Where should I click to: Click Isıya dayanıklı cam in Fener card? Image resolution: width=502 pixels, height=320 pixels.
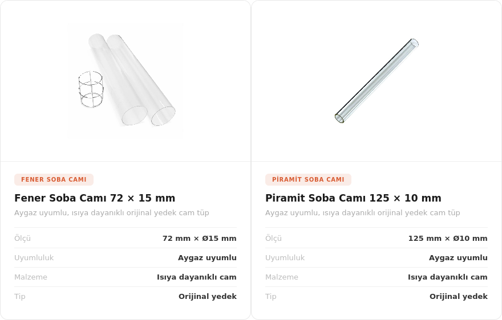pos(197,277)
